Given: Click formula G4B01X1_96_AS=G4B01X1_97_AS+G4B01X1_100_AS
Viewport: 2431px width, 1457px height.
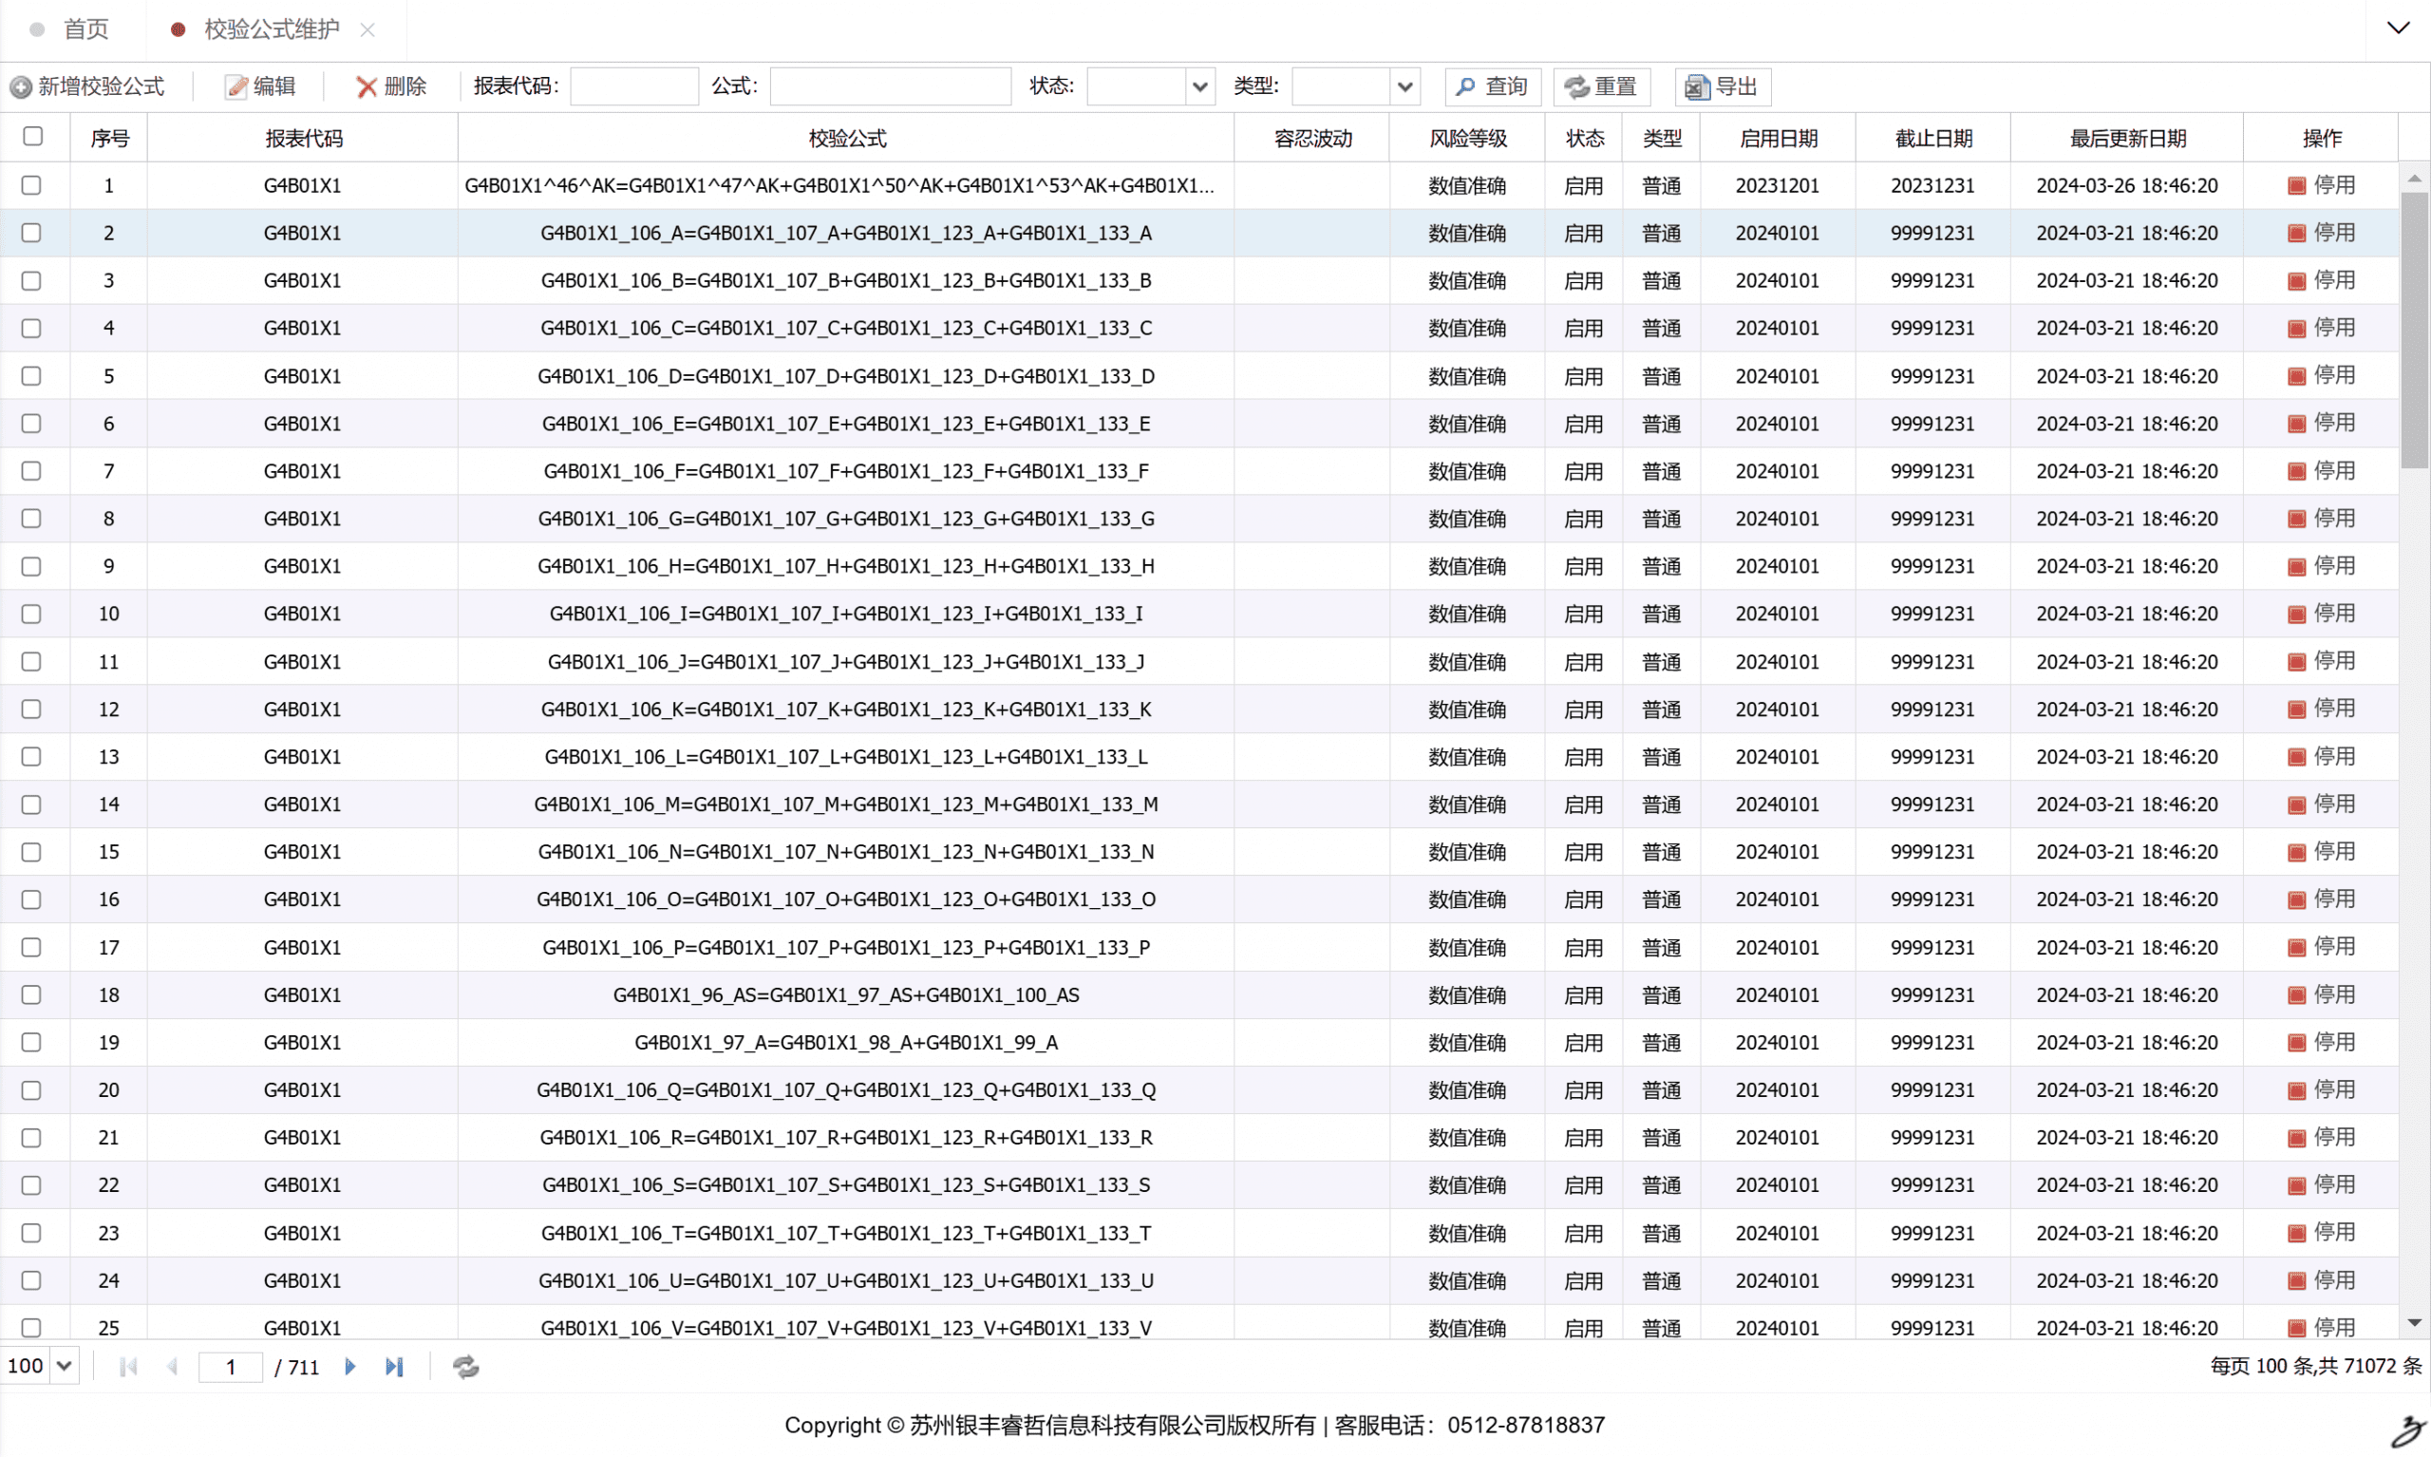Looking at the screenshot, I should [x=846, y=994].
